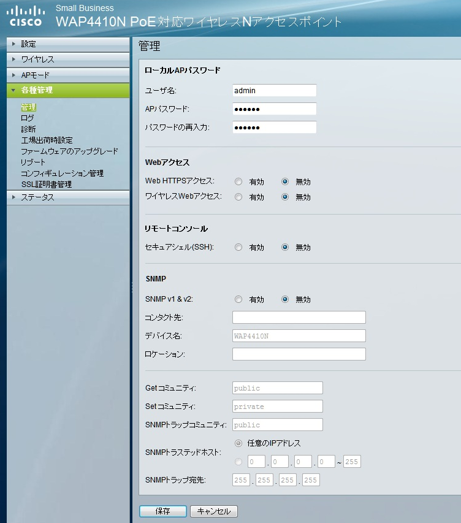The width and height of the screenshot is (461, 523).
Task: Open the 管理 submenu page
Action: [28, 107]
